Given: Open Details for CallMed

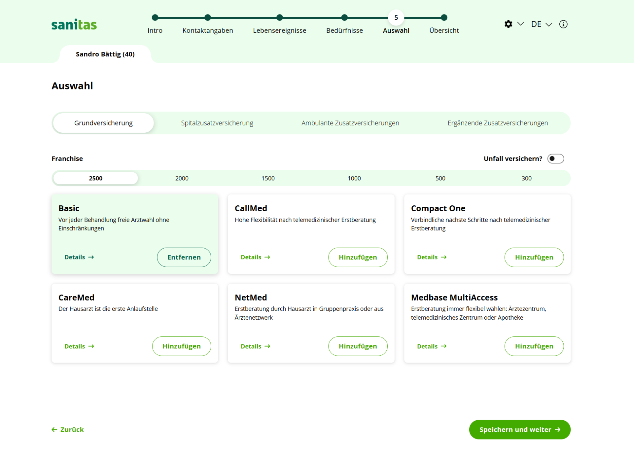Looking at the screenshot, I should 255,257.
